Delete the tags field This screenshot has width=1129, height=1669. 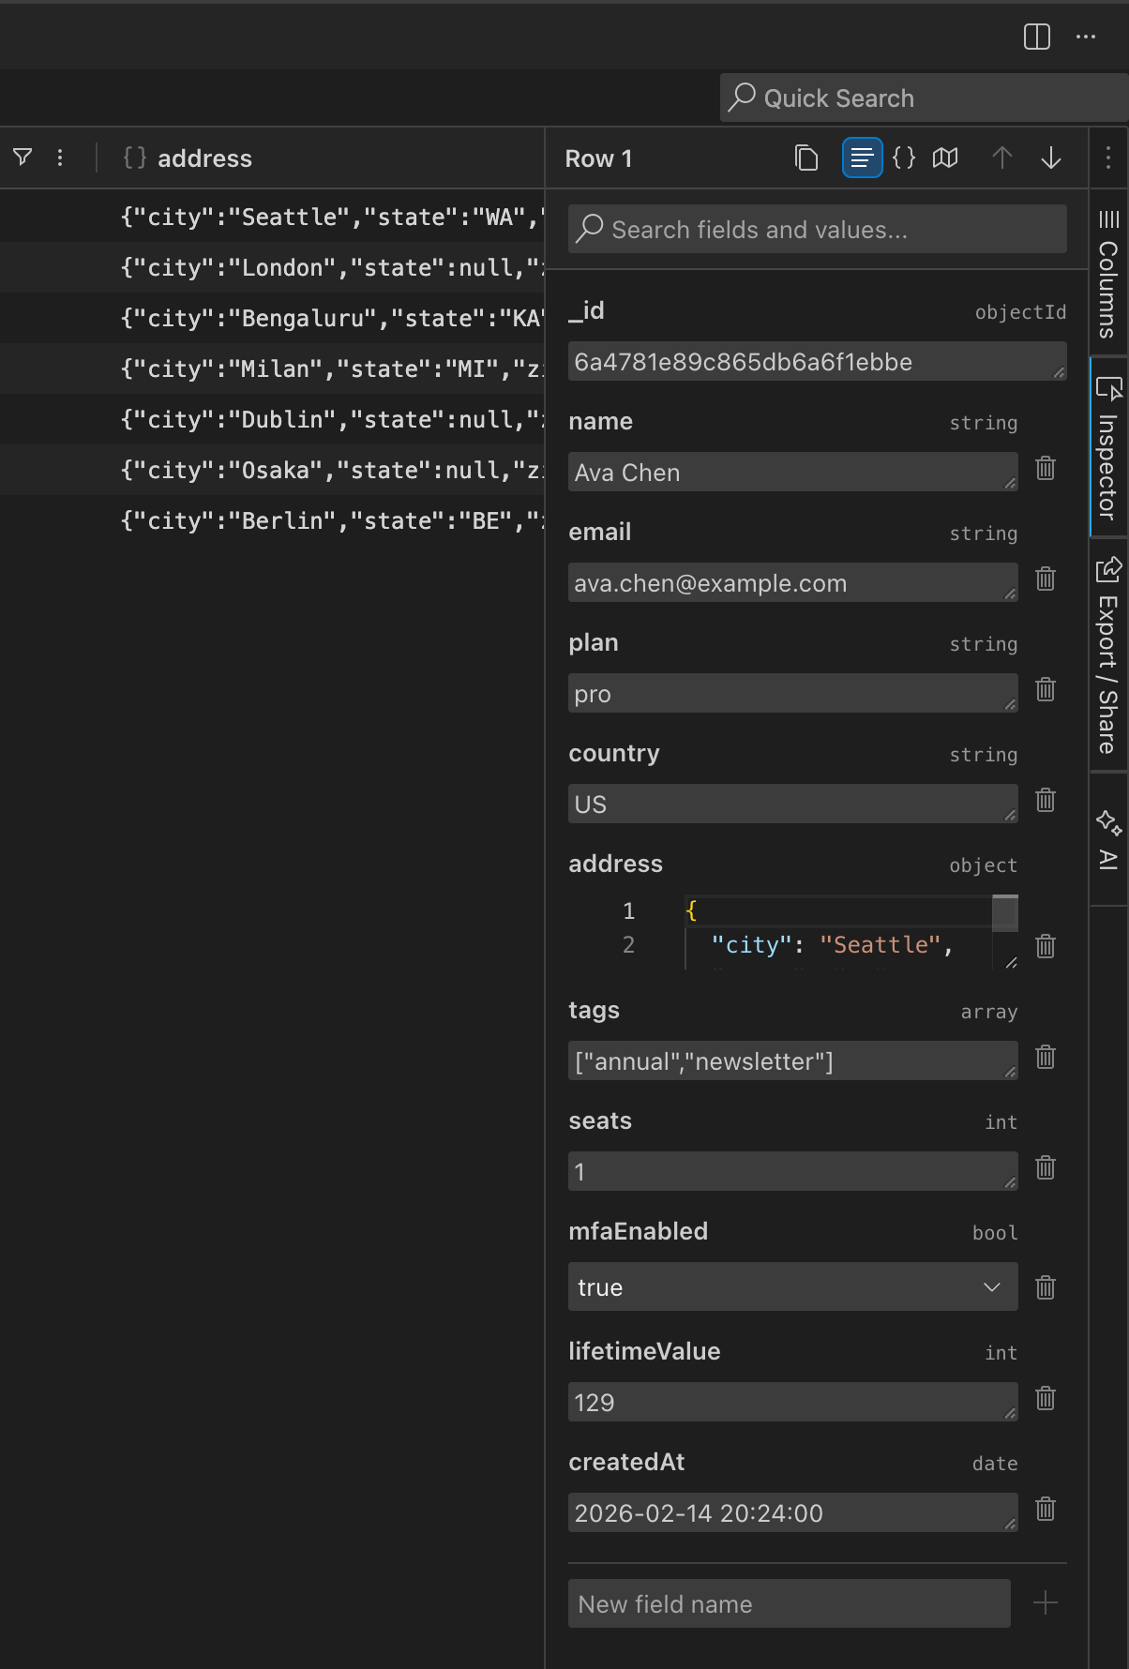pyautogui.click(x=1046, y=1057)
